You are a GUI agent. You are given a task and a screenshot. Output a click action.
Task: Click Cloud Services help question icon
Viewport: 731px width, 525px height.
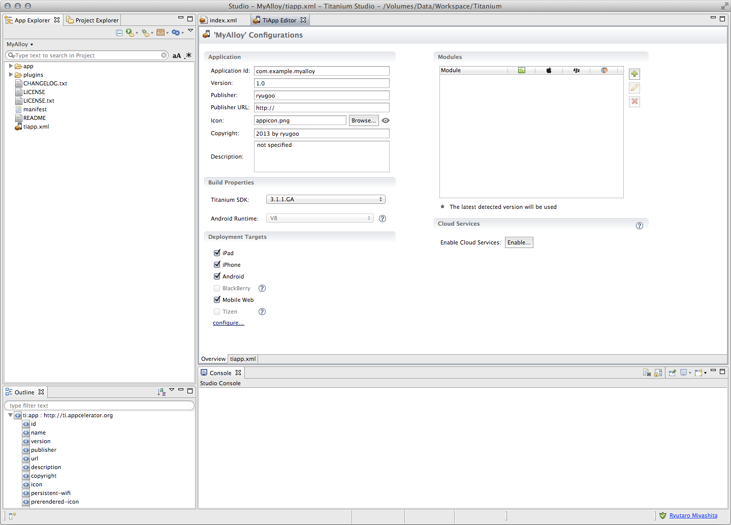click(x=640, y=226)
